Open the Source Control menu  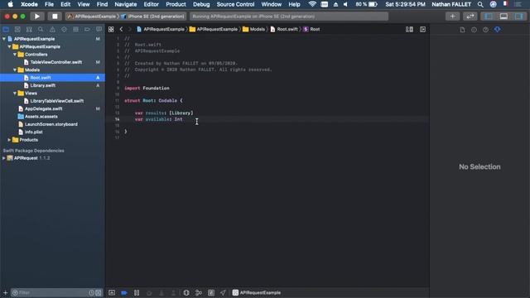[x=235, y=4]
